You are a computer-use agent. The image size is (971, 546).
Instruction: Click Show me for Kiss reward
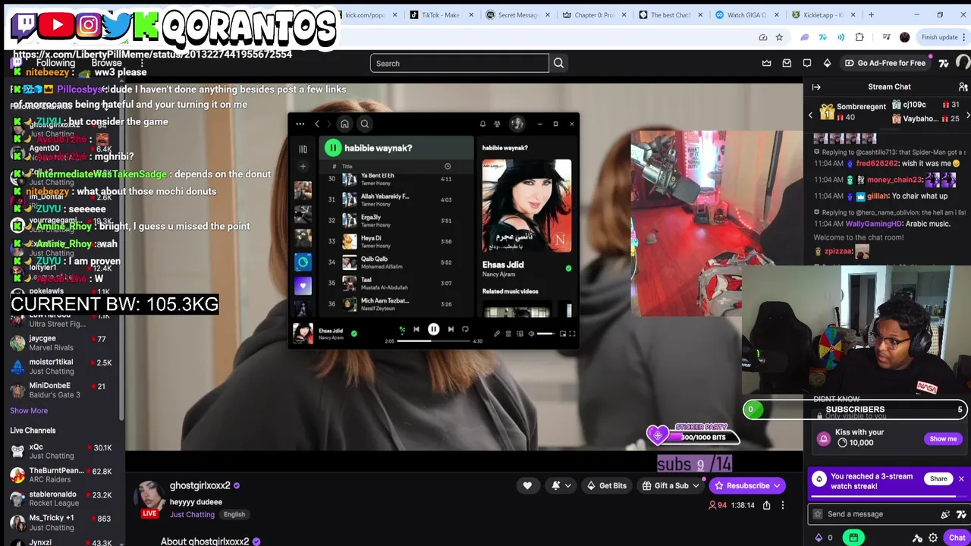943,439
